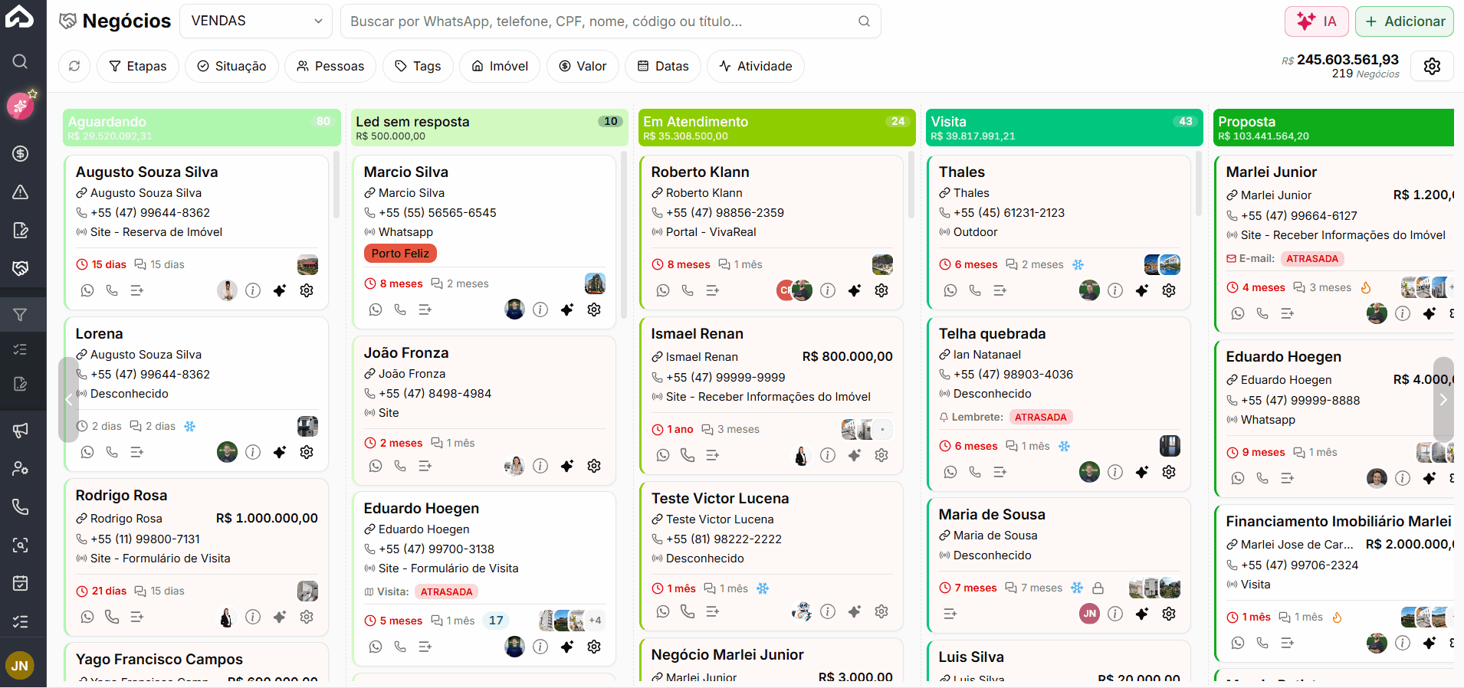Open the Etapas filter
The image size is (1464, 688).
(x=138, y=66)
